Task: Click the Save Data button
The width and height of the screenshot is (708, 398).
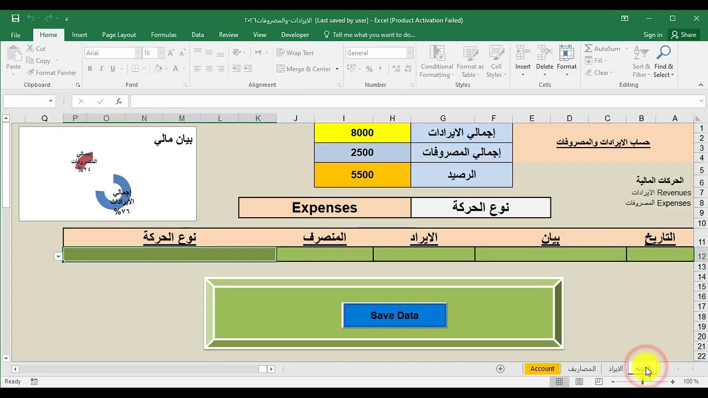Action: tap(394, 315)
